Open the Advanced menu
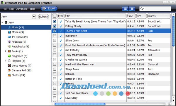The height and width of the screenshot is (106, 176). pos(22,9)
